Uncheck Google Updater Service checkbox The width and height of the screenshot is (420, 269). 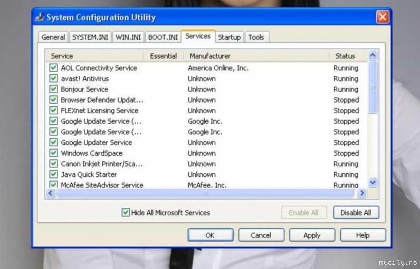click(x=53, y=142)
